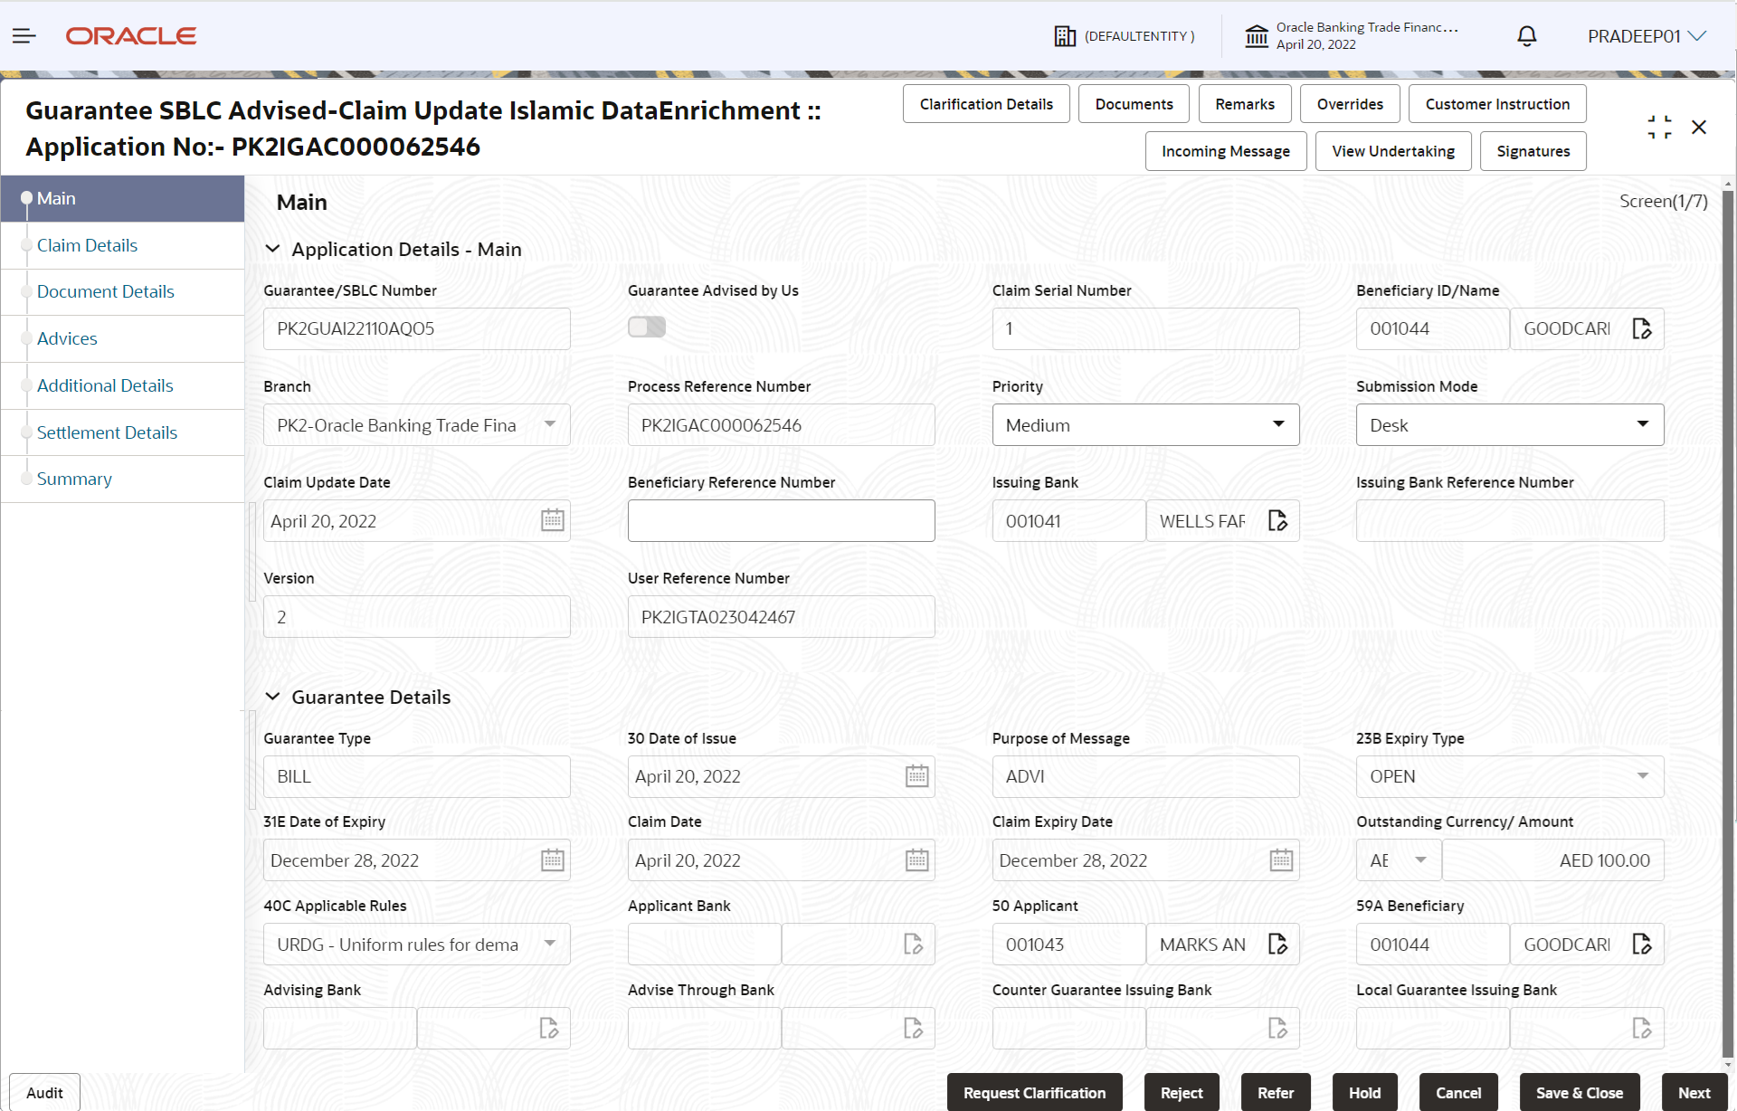Click the Next button
The height and width of the screenshot is (1111, 1737).
[1694, 1092]
